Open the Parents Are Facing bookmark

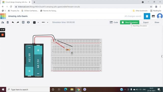click(49, 11)
